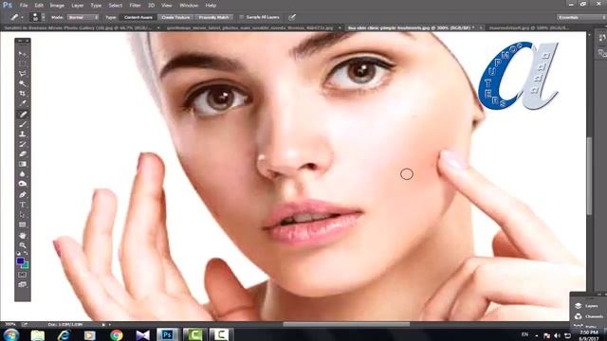
Task: Select the Lasso tool in toolbox
Action: pyautogui.click(x=22, y=74)
